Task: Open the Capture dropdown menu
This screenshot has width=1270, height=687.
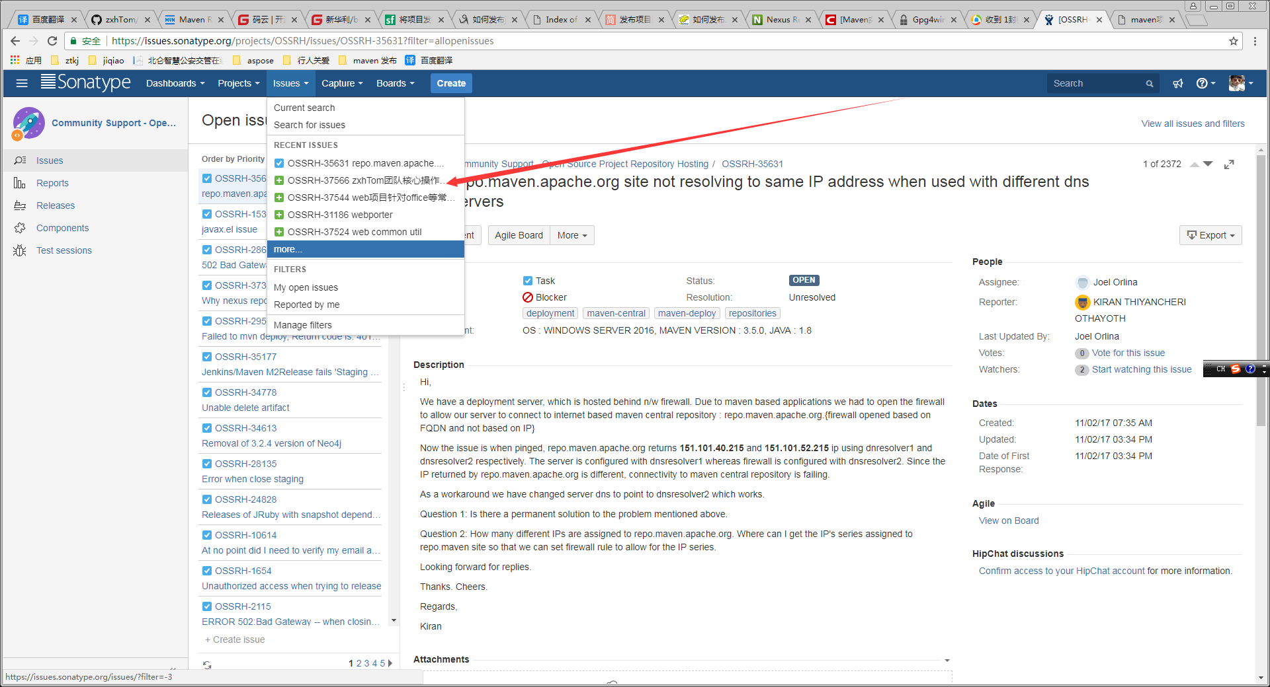Action: tap(342, 83)
